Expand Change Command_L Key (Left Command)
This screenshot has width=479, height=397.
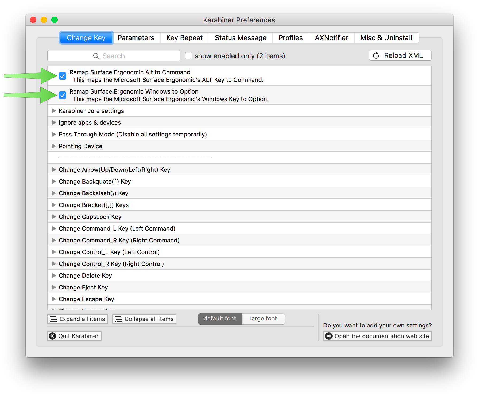[x=54, y=228]
